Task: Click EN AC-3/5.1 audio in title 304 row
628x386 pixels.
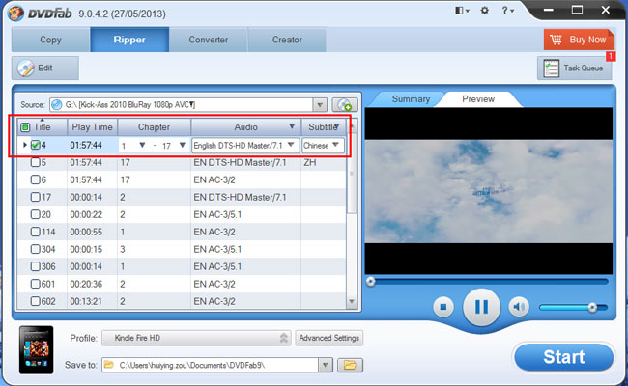Action: coord(217,250)
